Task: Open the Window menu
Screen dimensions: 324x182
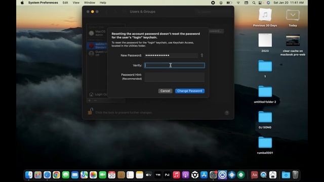Action: point(90,3)
